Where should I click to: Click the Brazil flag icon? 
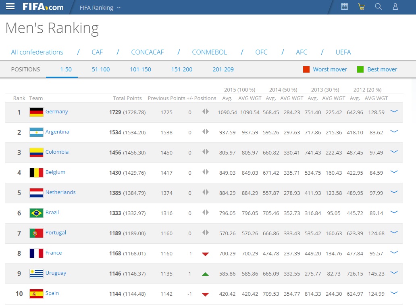tap(36, 213)
